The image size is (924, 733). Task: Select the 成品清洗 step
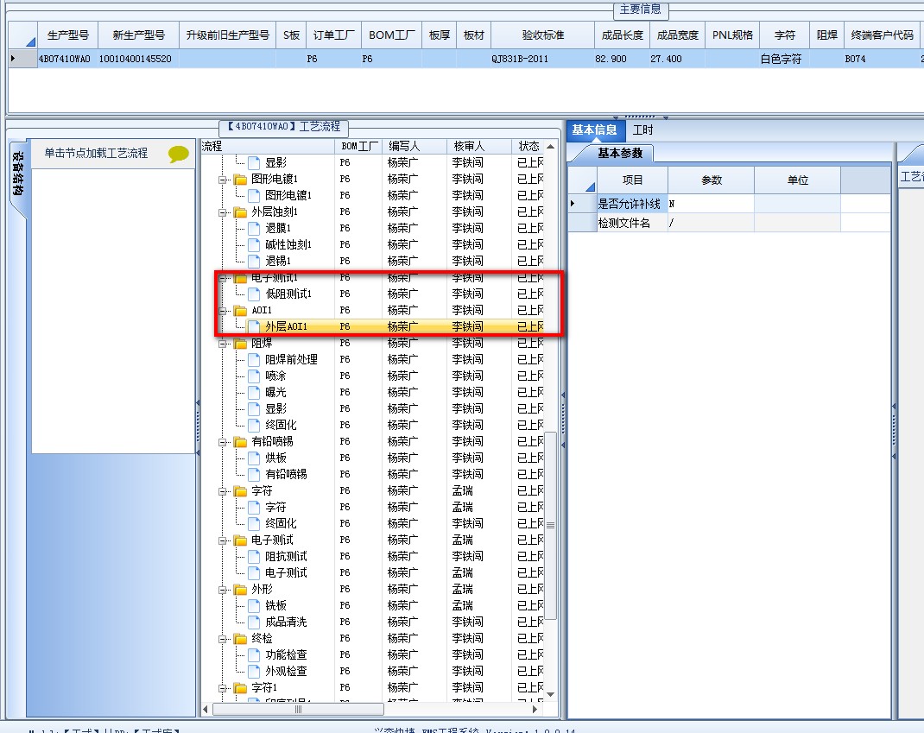tap(286, 622)
